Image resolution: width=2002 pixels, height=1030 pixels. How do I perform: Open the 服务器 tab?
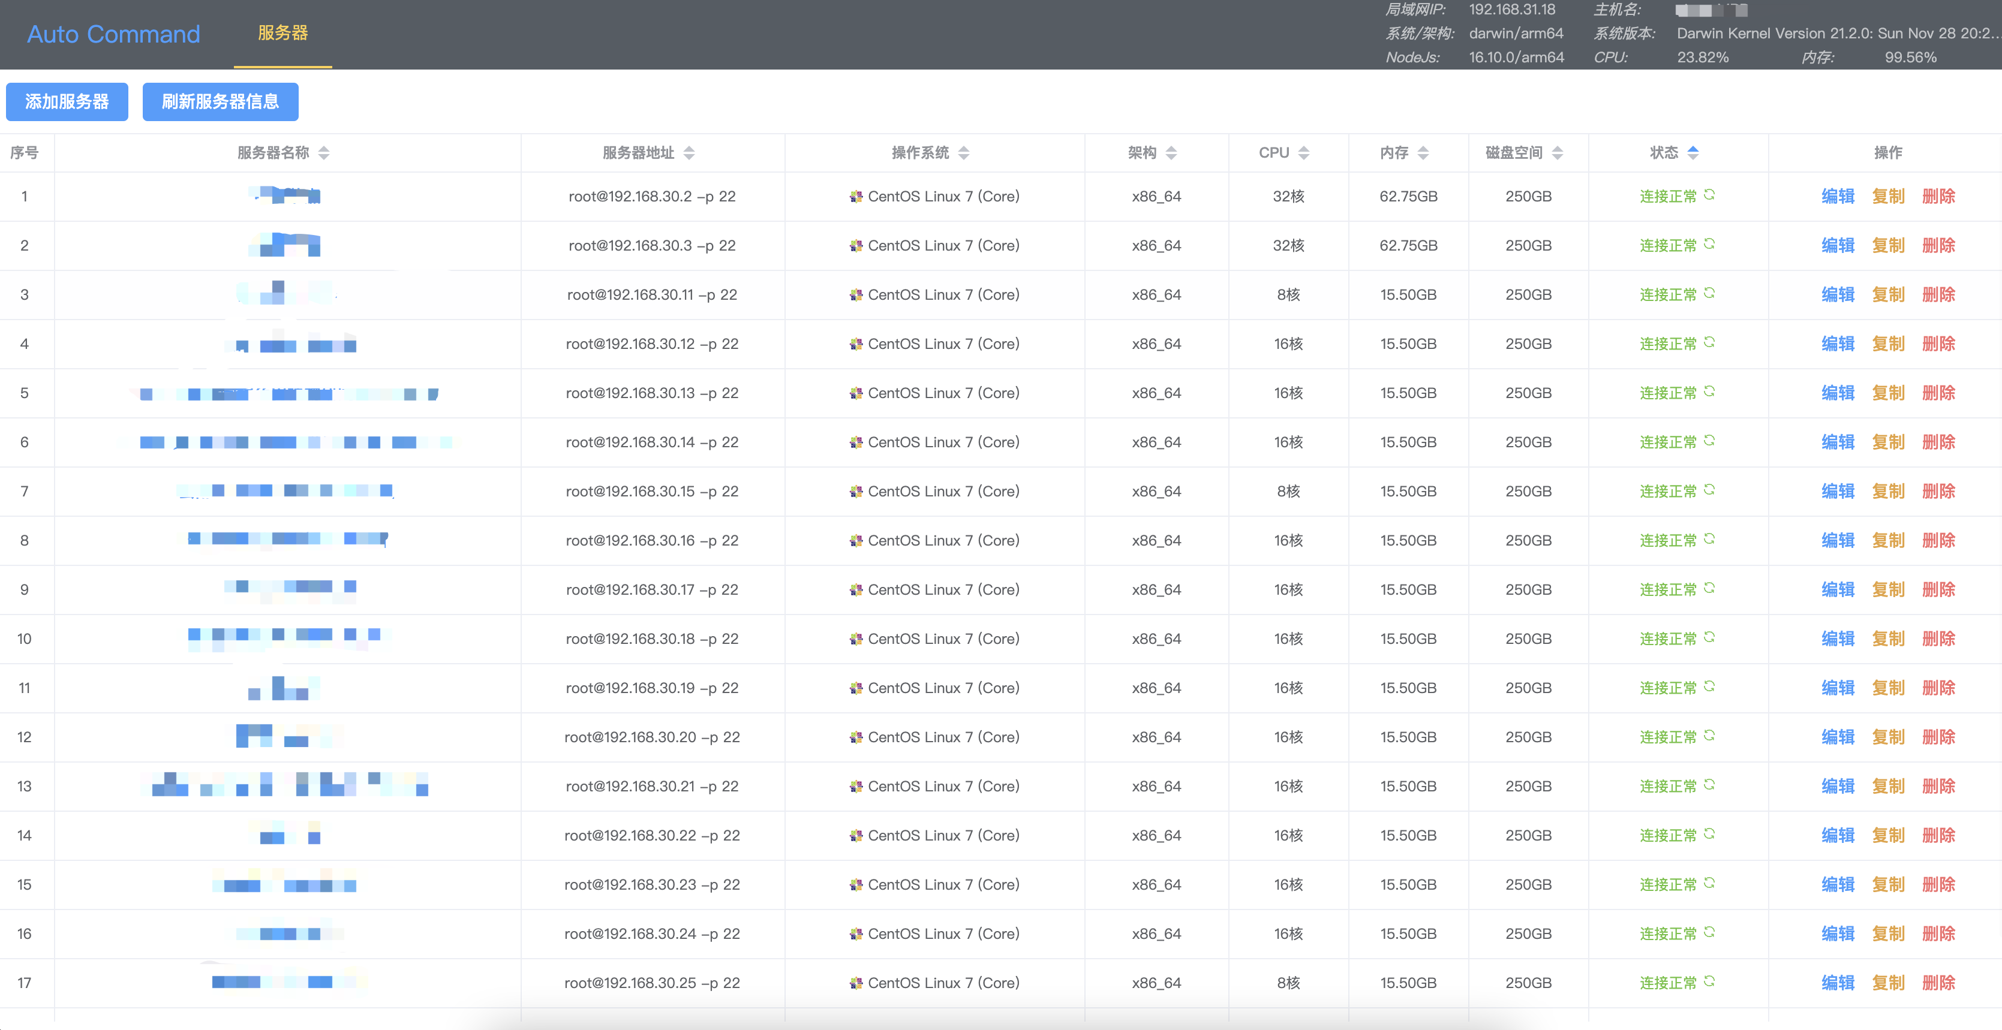[x=283, y=34]
